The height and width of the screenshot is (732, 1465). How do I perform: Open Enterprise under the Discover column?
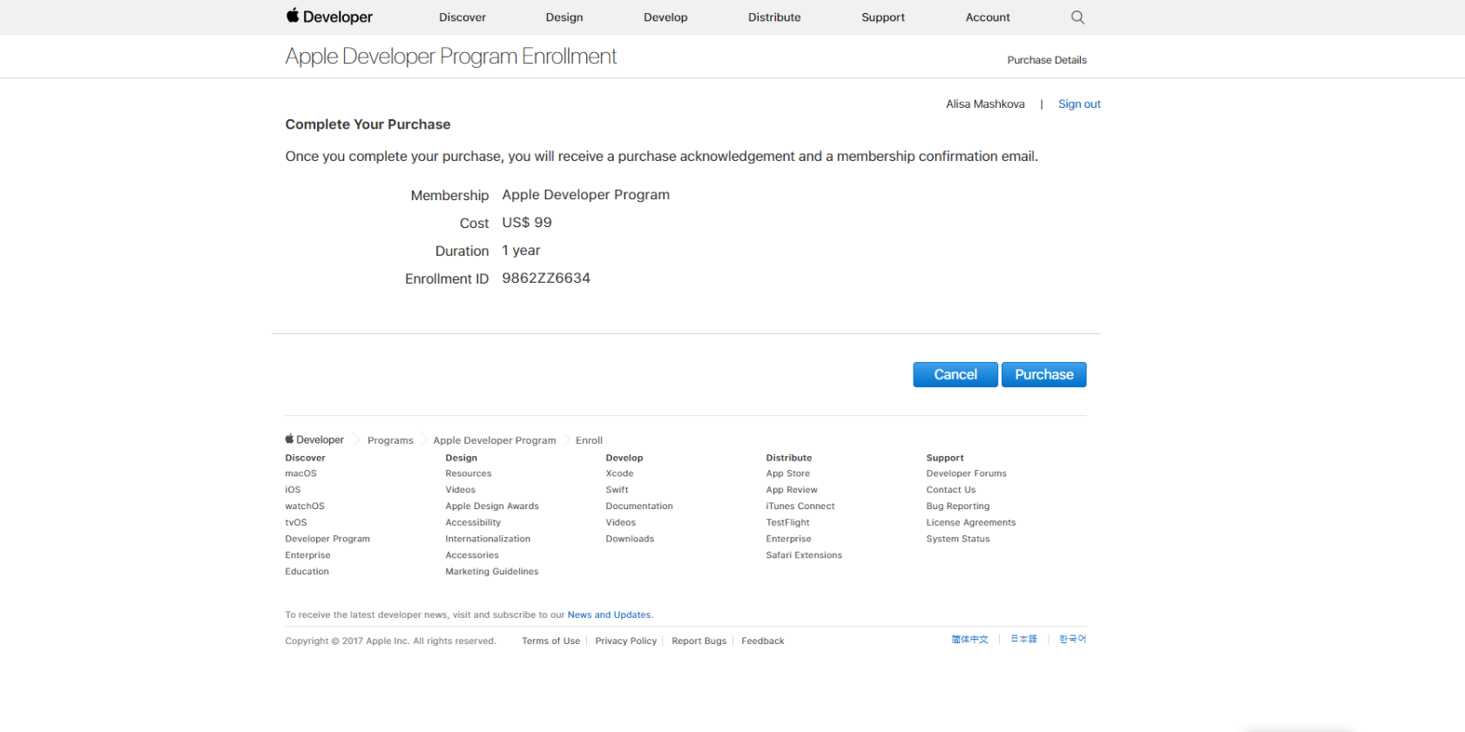pyautogui.click(x=307, y=555)
